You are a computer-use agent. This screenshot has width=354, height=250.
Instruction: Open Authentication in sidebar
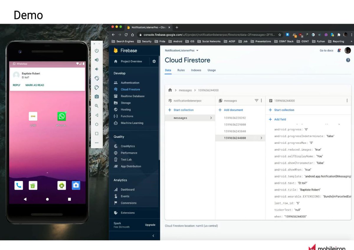coord(130,83)
